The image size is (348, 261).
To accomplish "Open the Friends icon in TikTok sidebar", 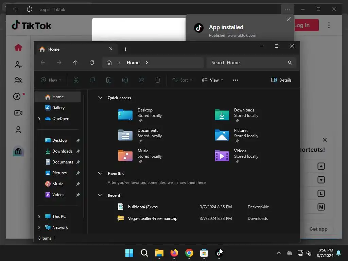I will 18,80.
